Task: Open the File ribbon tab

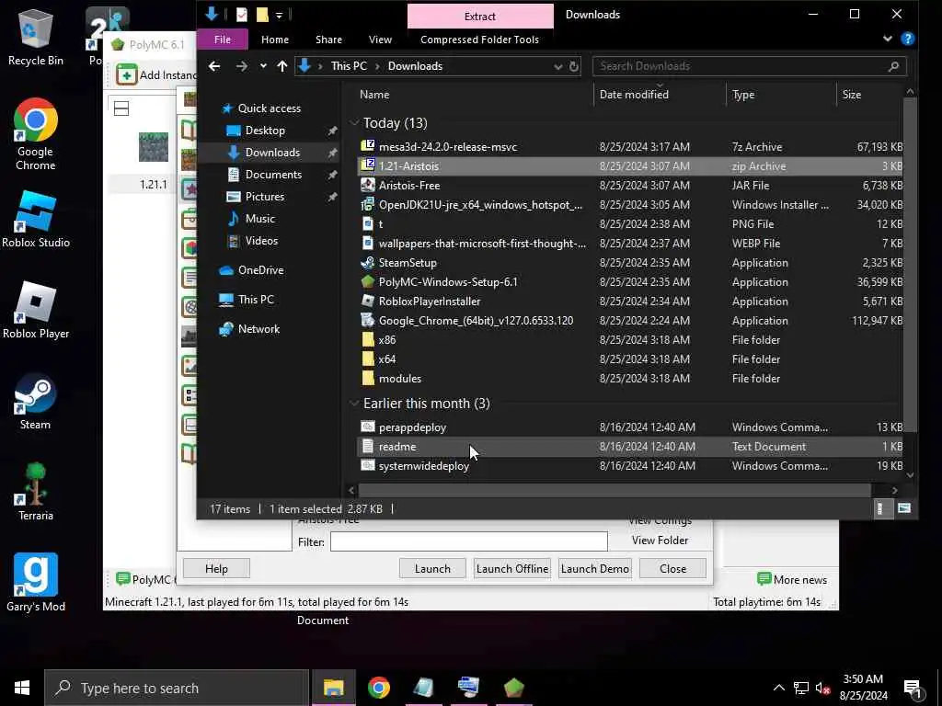Action: coord(223,40)
